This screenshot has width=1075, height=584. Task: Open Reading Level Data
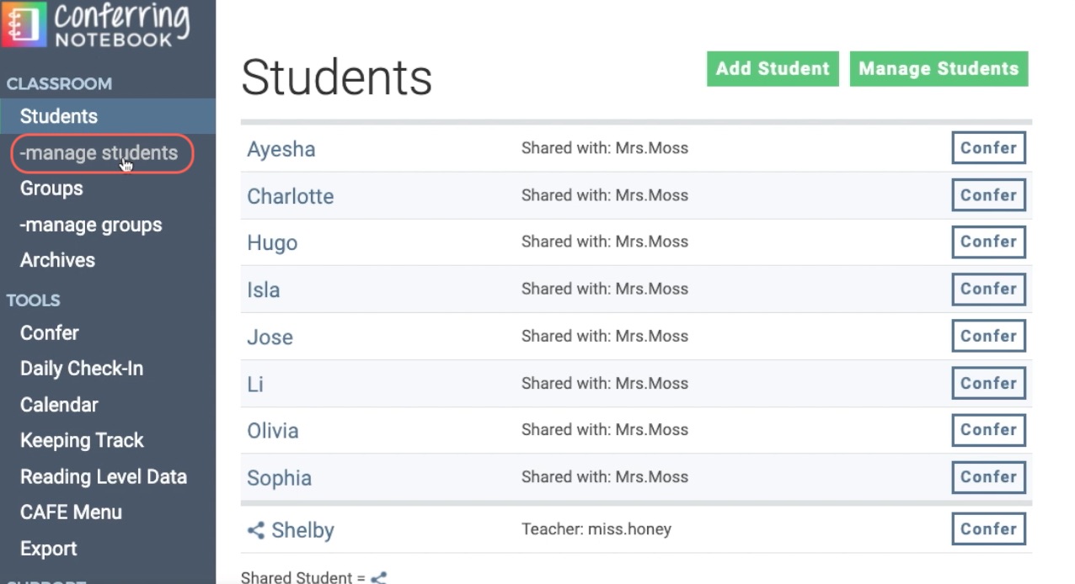(103, 475)
